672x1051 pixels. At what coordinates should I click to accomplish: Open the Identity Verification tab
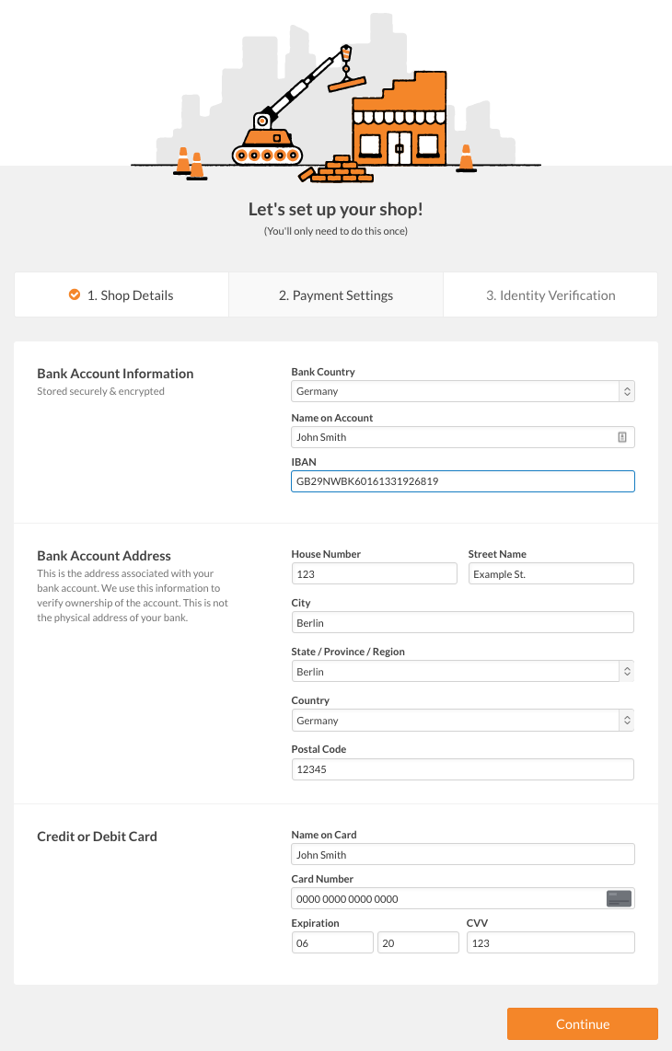[550, 295]
